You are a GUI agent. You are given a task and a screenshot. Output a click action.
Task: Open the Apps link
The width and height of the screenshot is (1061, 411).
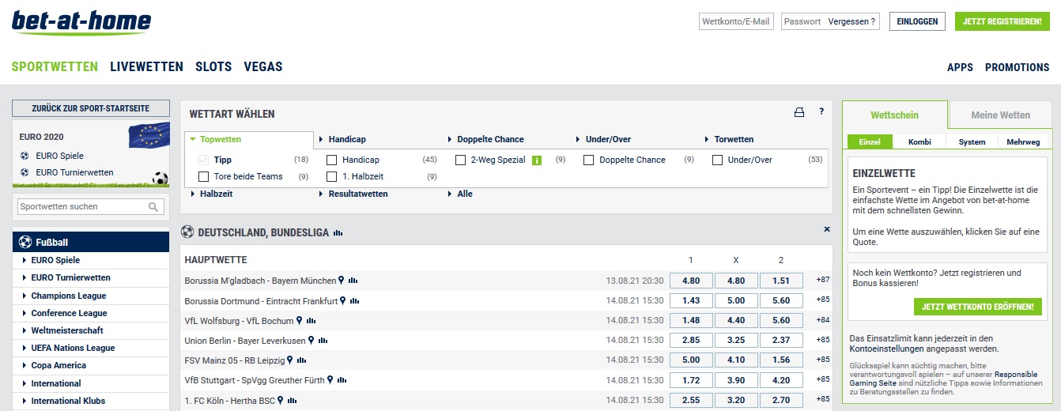(961, 68)
